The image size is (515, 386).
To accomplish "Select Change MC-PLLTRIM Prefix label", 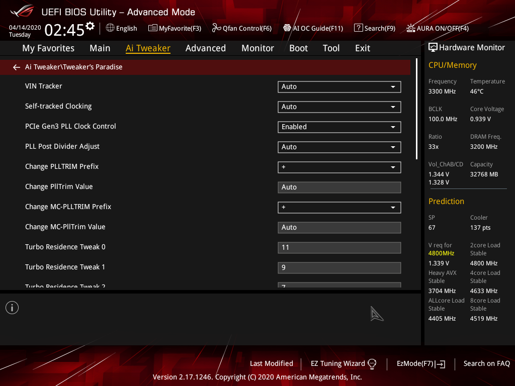I will [68, 207].
